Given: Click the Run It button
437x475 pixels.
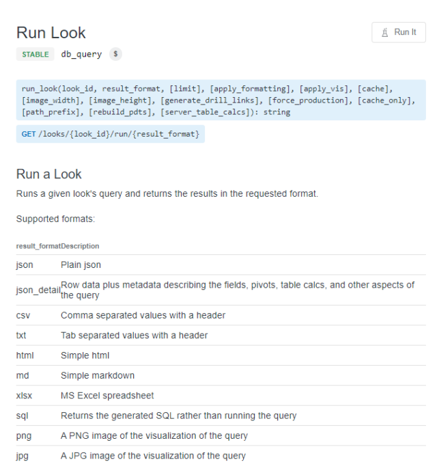Looking at the screenshot, I should 398,32.
